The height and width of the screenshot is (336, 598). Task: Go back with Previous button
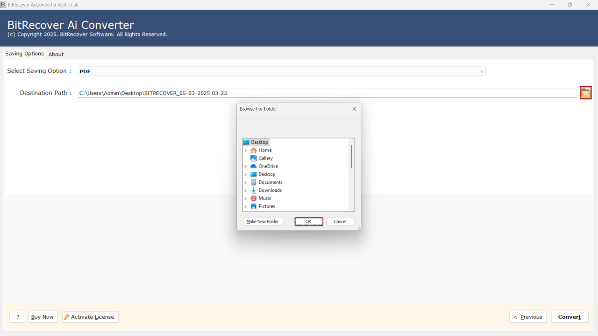click(x=528, y=317)
